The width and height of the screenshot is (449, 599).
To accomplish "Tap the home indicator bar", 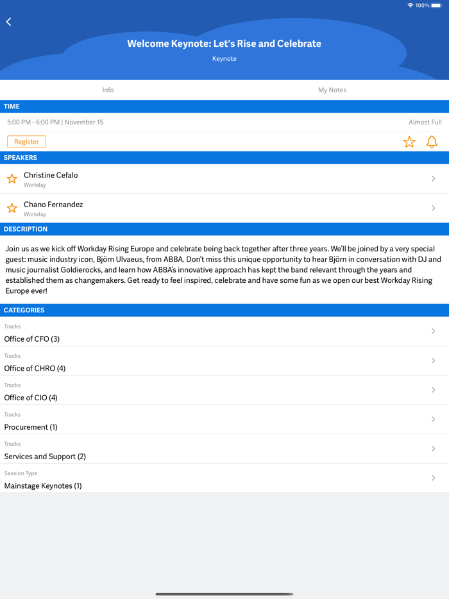I will tap(224, 594).
